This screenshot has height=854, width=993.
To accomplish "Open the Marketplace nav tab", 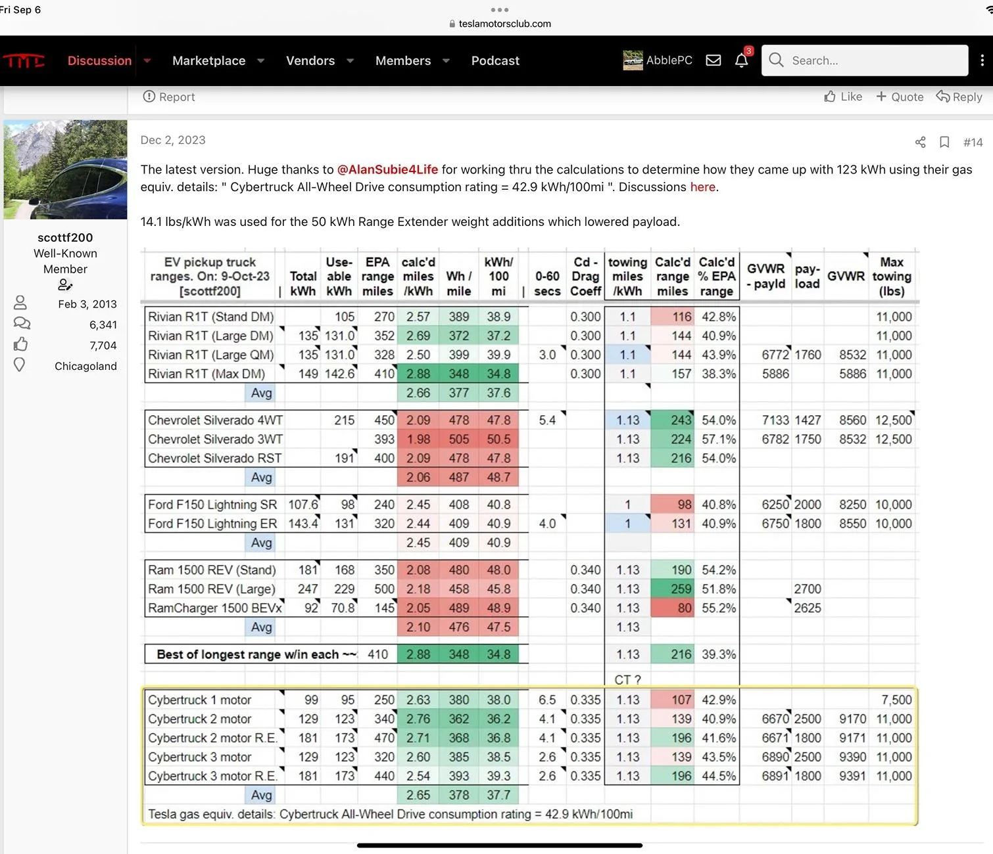I will click(208, 60).
